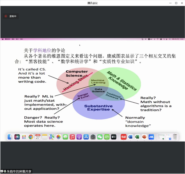Screen dimensions: 185x174
Task: Open Tencent Meeting icon in dock
Action: (x=151, y=137)
